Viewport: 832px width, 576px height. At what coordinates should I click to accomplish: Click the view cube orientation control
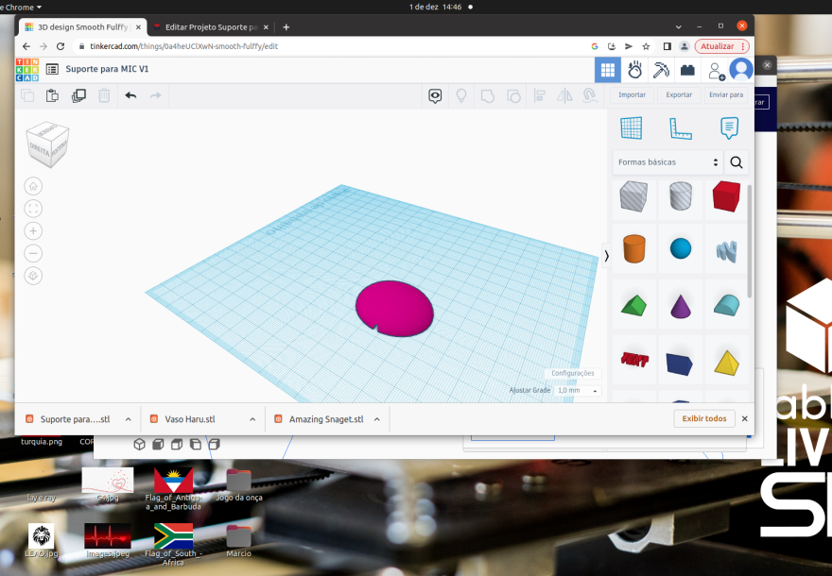point(48,144)
